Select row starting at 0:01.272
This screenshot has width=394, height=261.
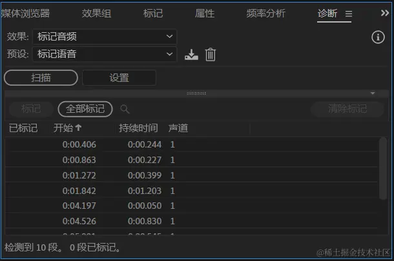pyautogui.click(x=191, y=175)
